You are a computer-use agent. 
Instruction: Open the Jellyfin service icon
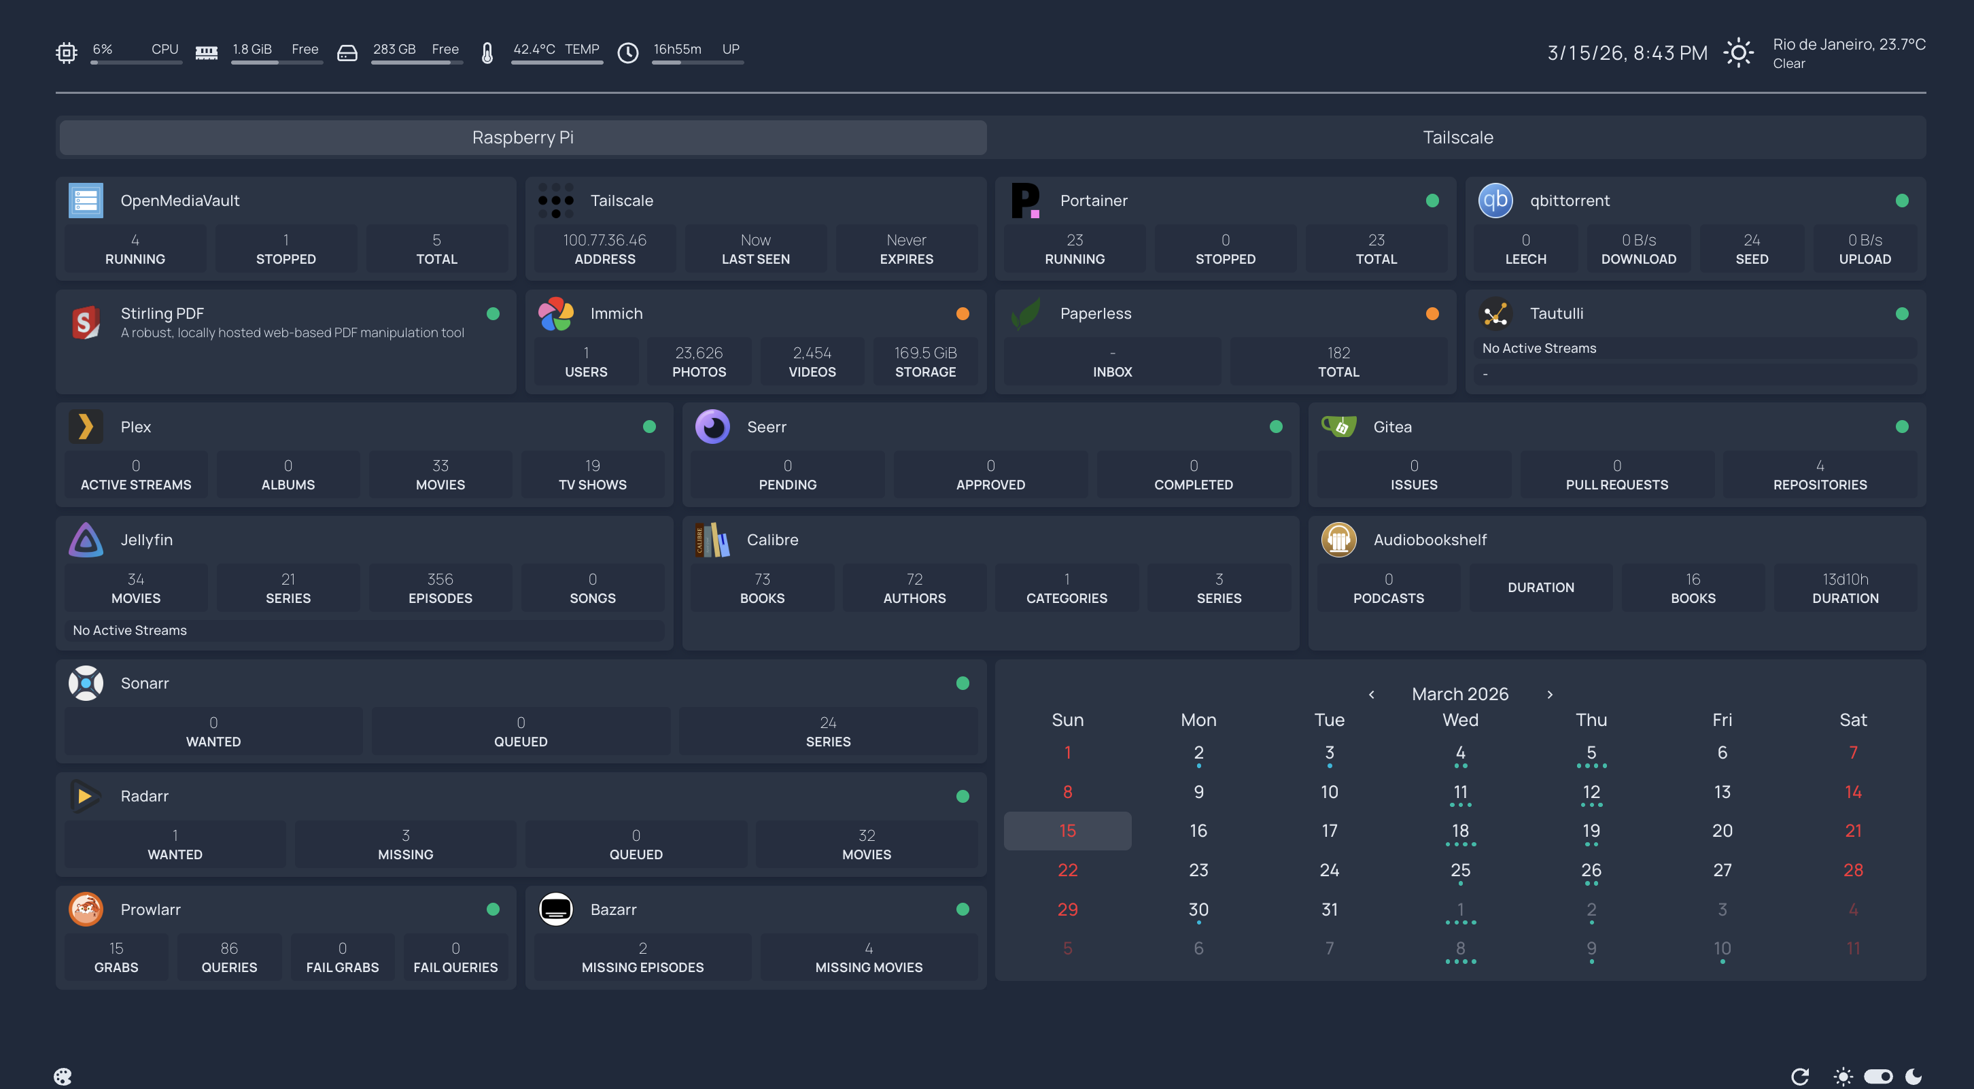[x=86, y=540]
